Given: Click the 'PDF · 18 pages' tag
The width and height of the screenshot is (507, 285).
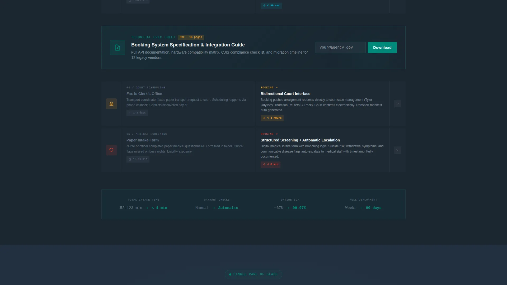Looking at the screenshot, I should click(191, 37).
